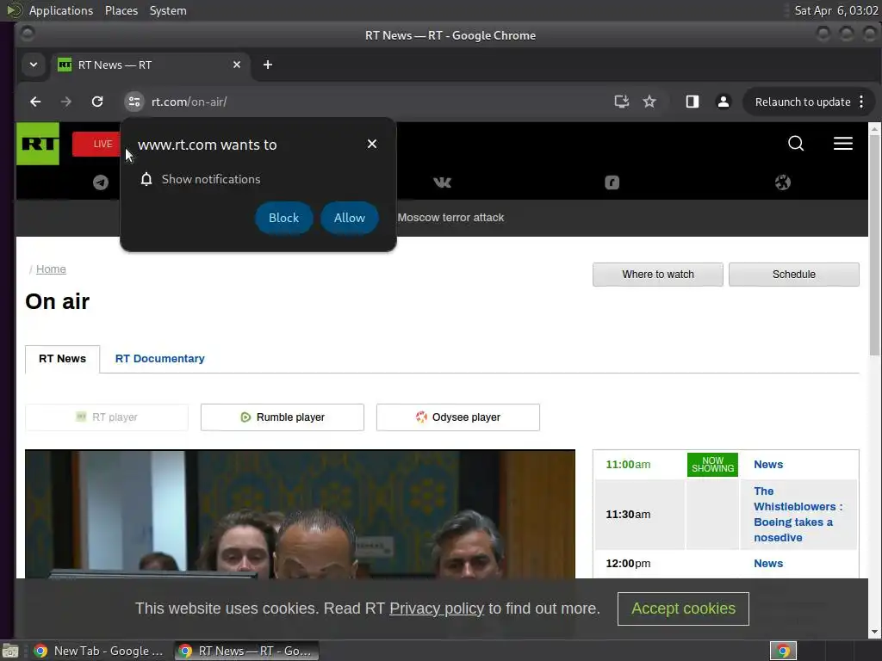This screenshot has height=661, width=882.
Task: Click the Where to watch button
Action: [x=657, y=275]
